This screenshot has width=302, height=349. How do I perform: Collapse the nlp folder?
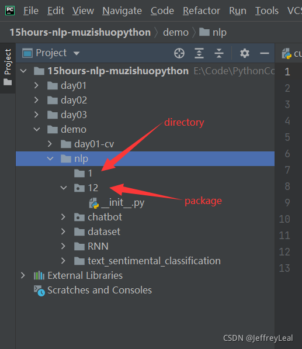coord(50,158)
